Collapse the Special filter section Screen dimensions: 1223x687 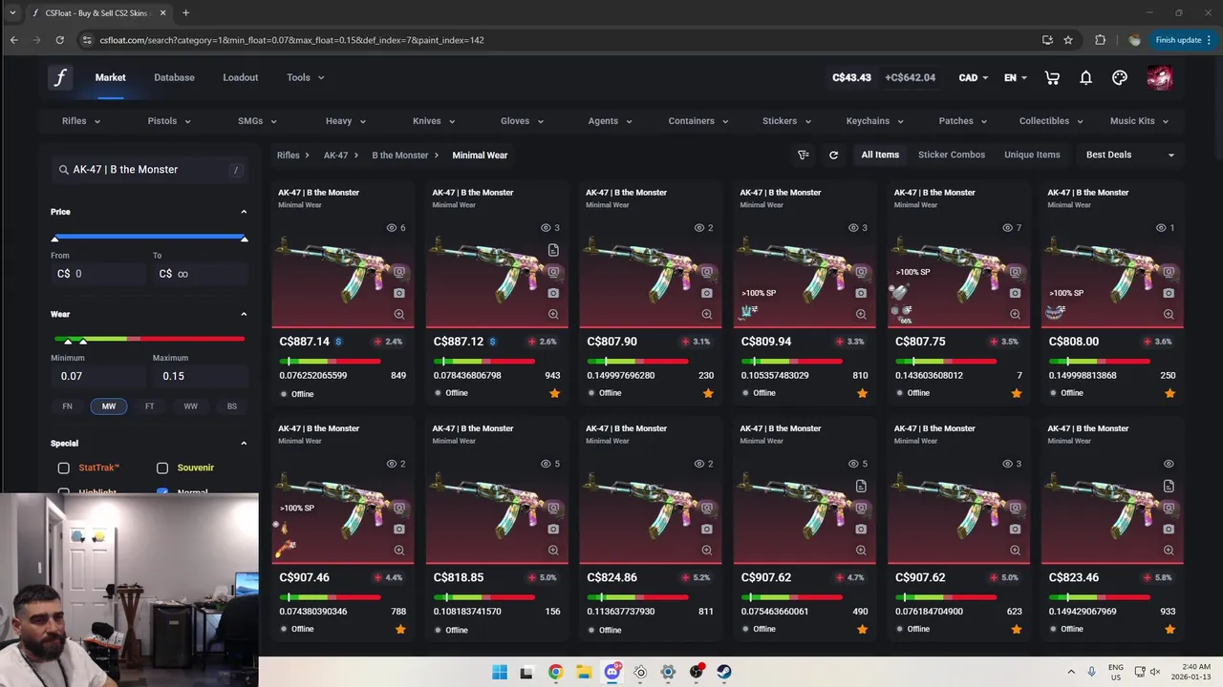point(244,444)
